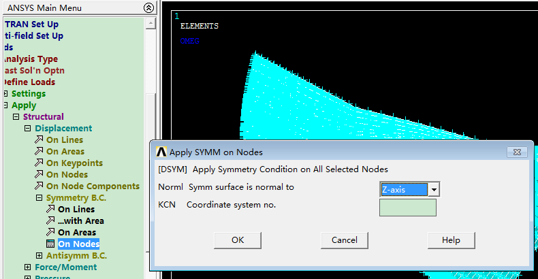This screenshot has width=538, height=279.
Task: Select On Node Components item
Action: point(93,186)
